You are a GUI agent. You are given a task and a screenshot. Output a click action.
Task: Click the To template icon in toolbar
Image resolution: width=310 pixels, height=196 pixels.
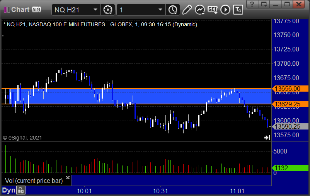(x=238, y=10)
